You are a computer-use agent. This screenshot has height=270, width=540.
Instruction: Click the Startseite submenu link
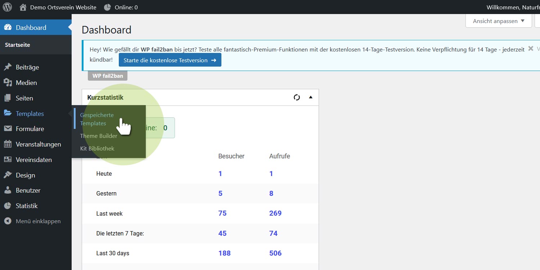click(x=18, y=45)
